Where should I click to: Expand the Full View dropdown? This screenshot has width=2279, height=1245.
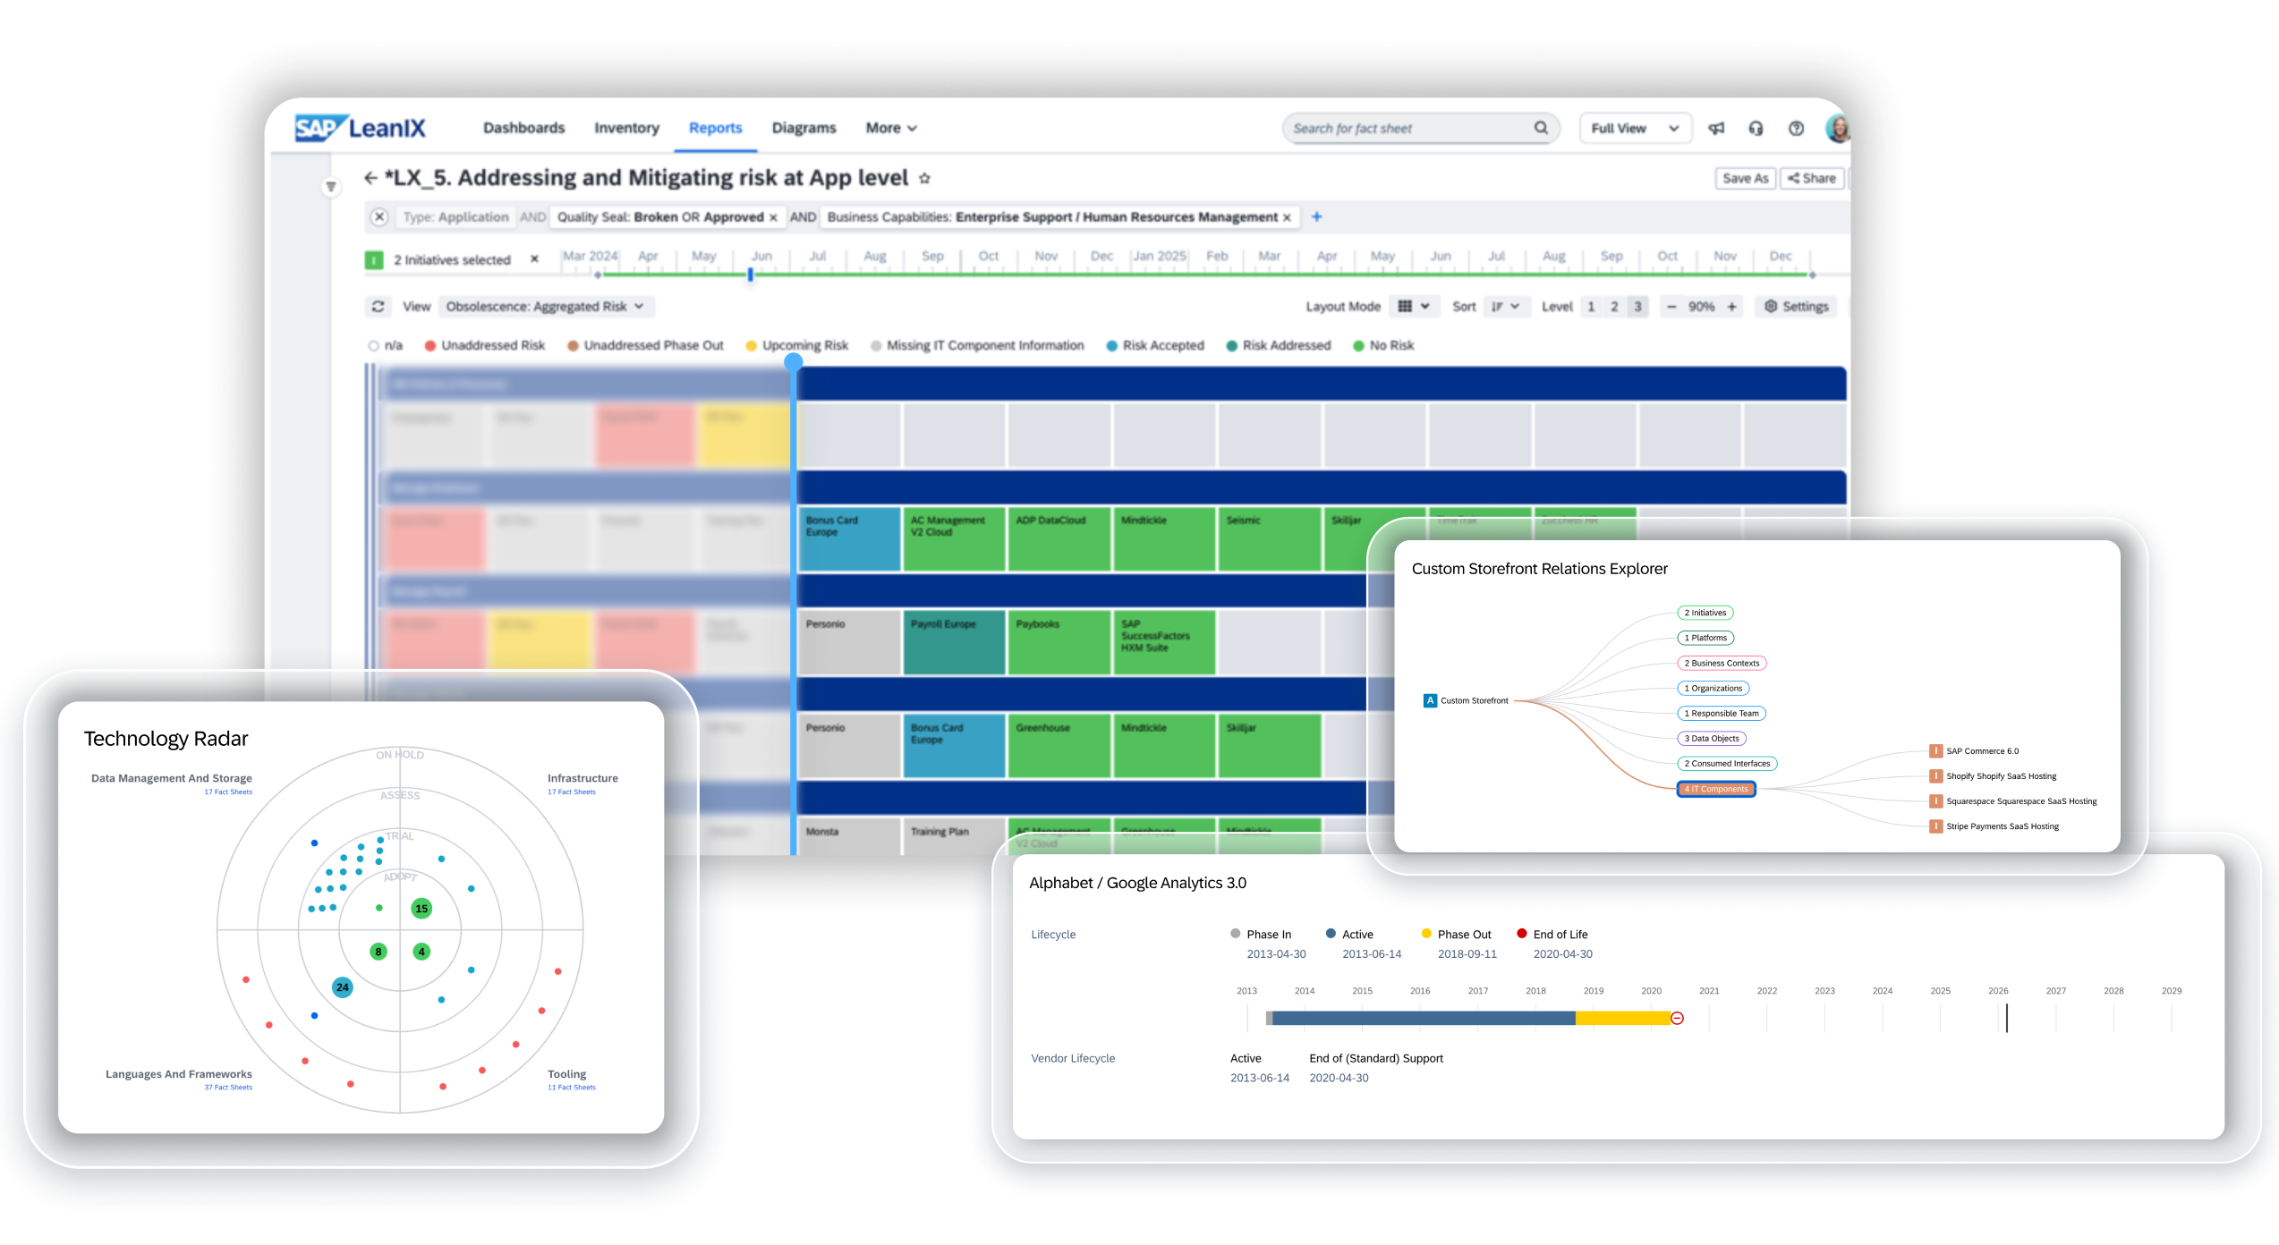(1635, 129)
